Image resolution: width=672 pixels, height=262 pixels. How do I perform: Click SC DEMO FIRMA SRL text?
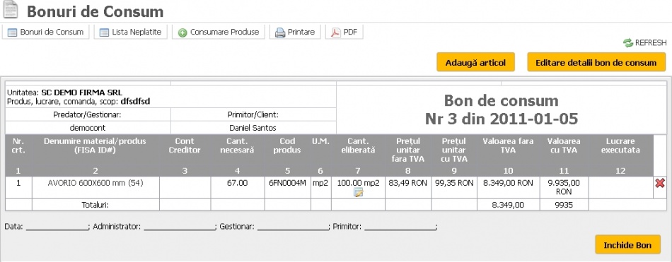coord(82,93)
